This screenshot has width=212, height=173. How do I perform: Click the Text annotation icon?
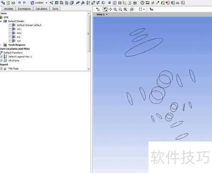(130, 3)
